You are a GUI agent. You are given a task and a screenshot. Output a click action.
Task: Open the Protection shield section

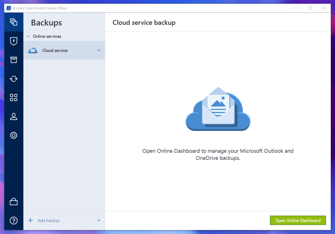click(x=14, y=41)
